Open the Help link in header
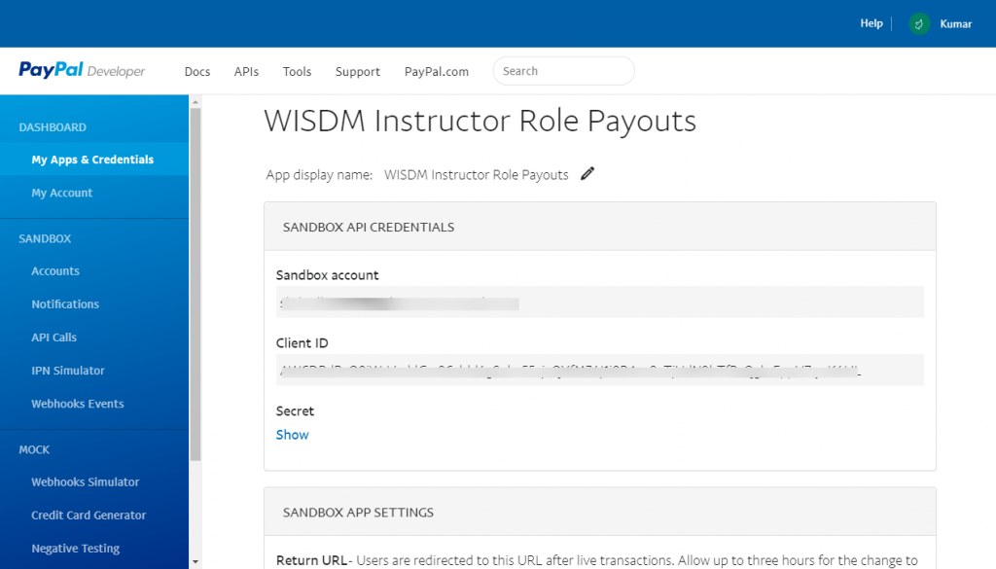Image resolution: width=996 pixels, height=569 pixels. point(871,23)
